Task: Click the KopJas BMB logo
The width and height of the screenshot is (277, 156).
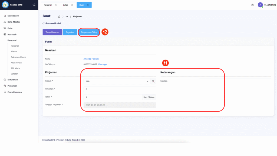Action: point(5,5)
